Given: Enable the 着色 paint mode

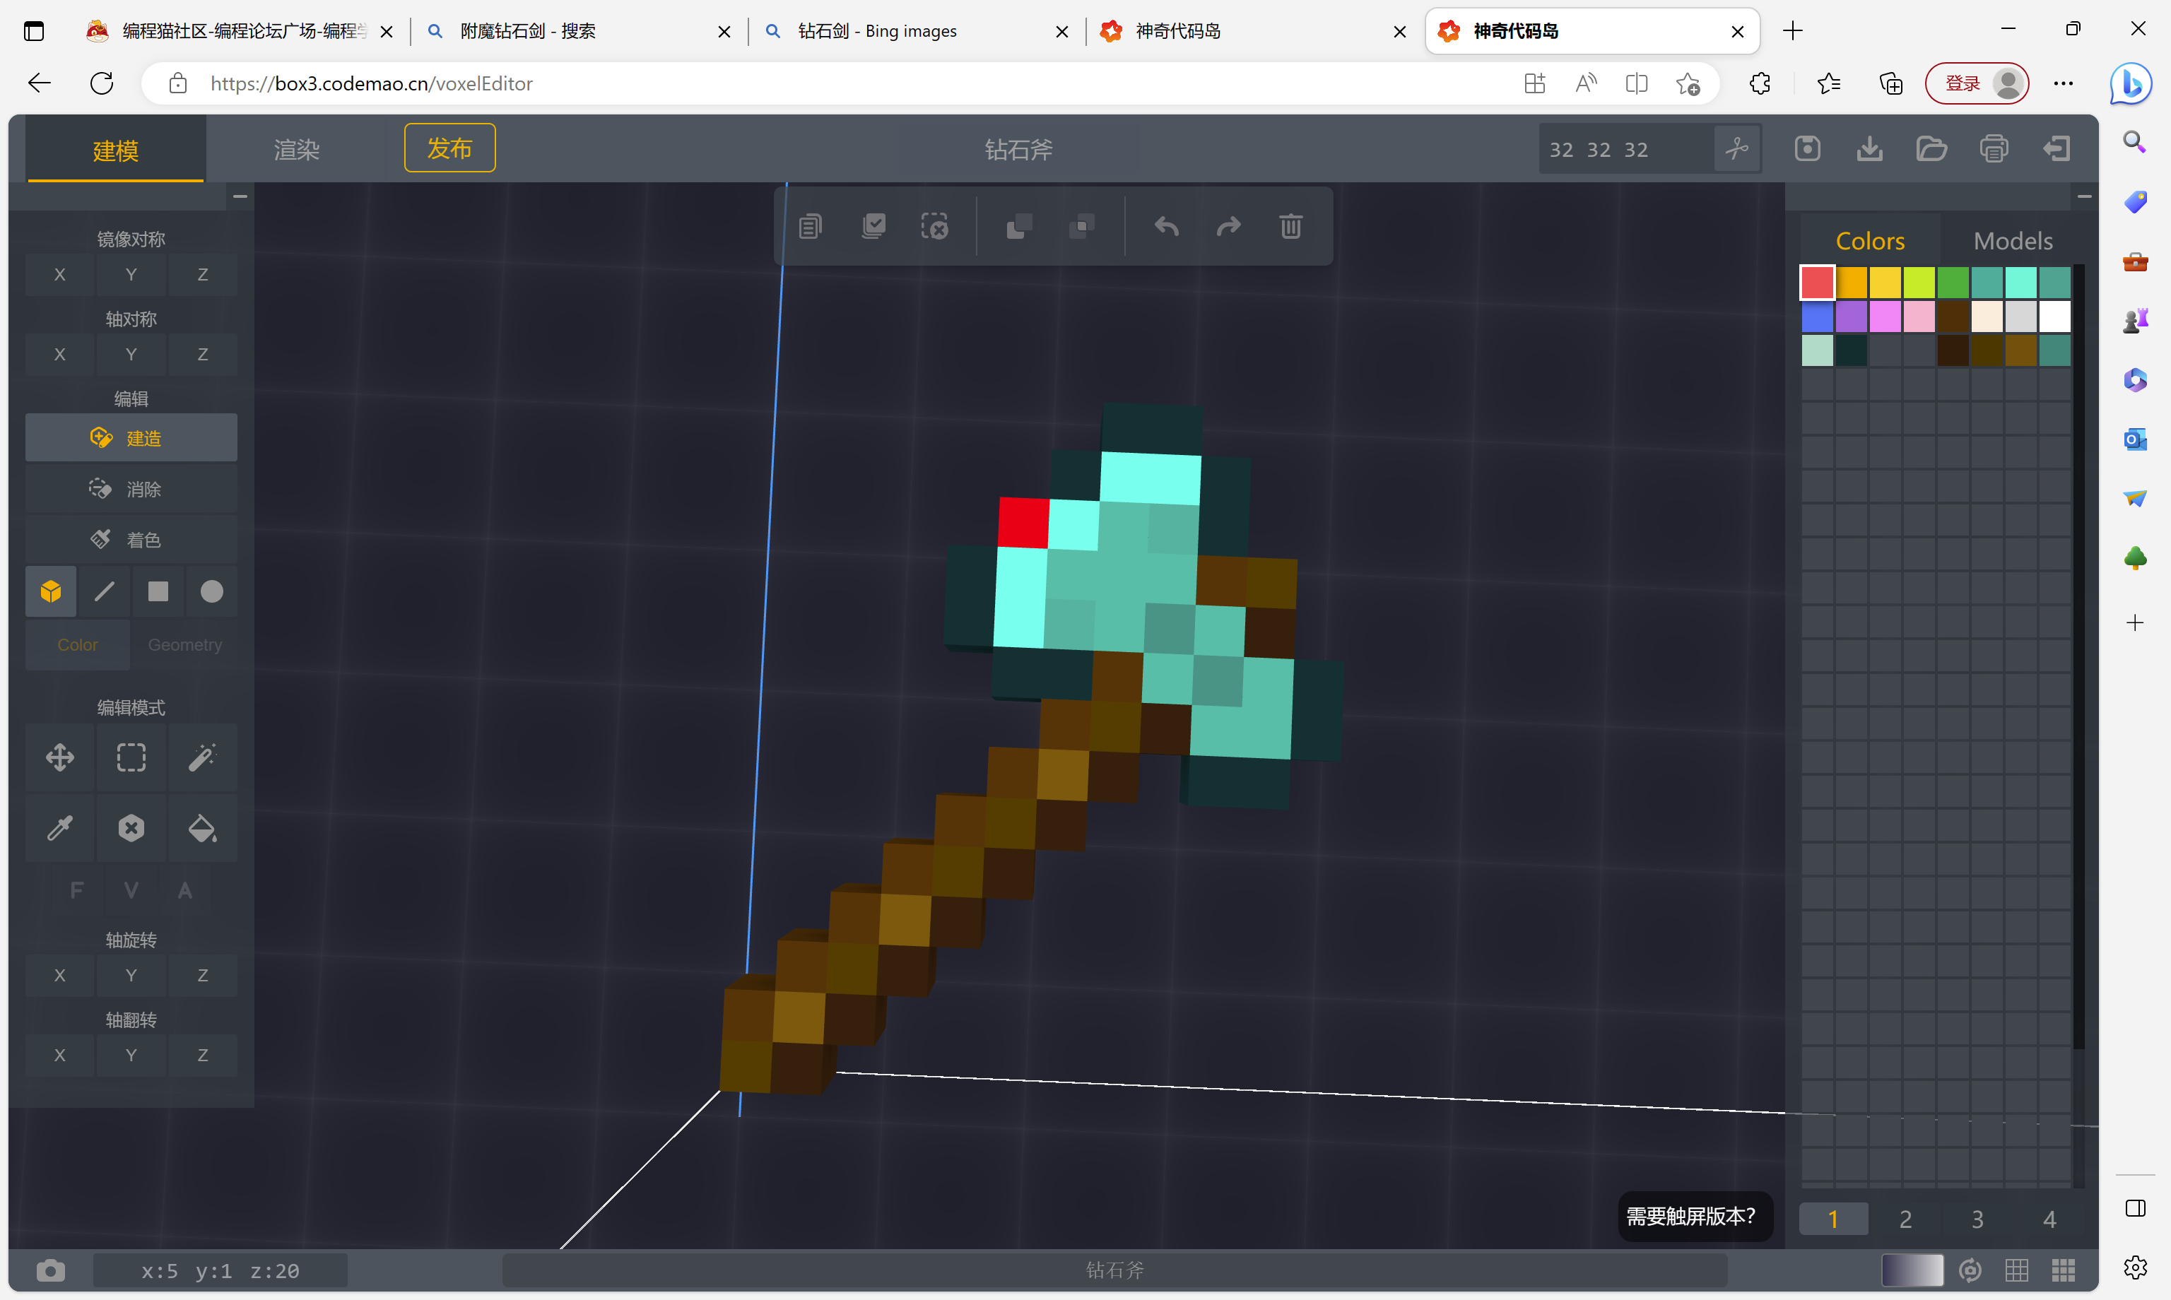Looking at the screenshot, I should pos(131,540).
